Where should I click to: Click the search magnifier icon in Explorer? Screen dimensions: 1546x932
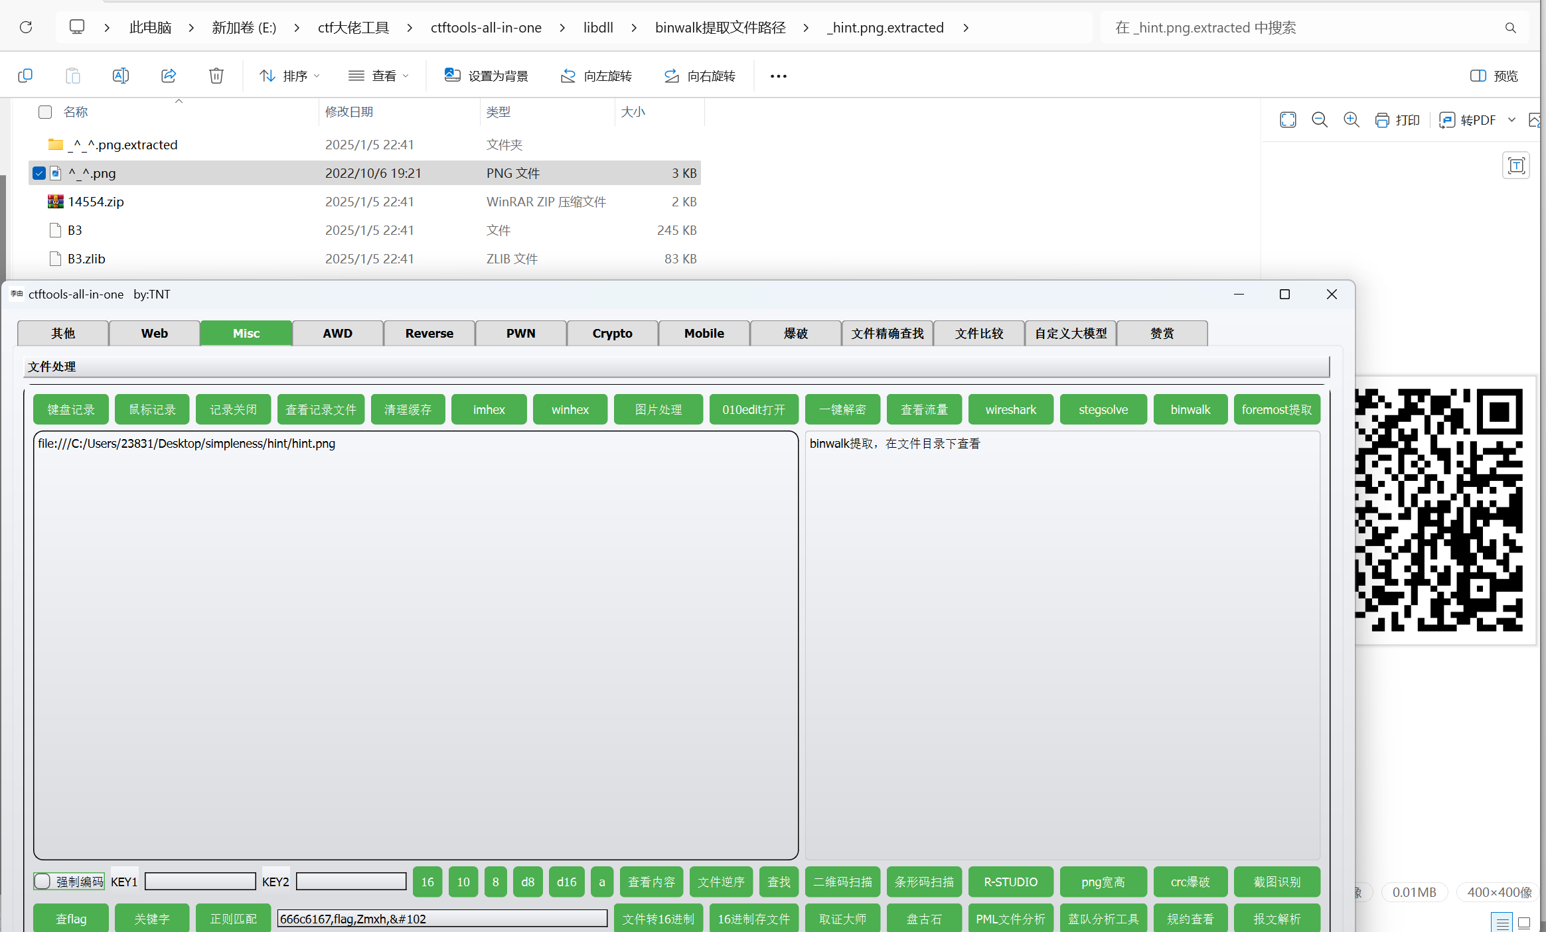pyautogui.click(x=1510, y=28)
